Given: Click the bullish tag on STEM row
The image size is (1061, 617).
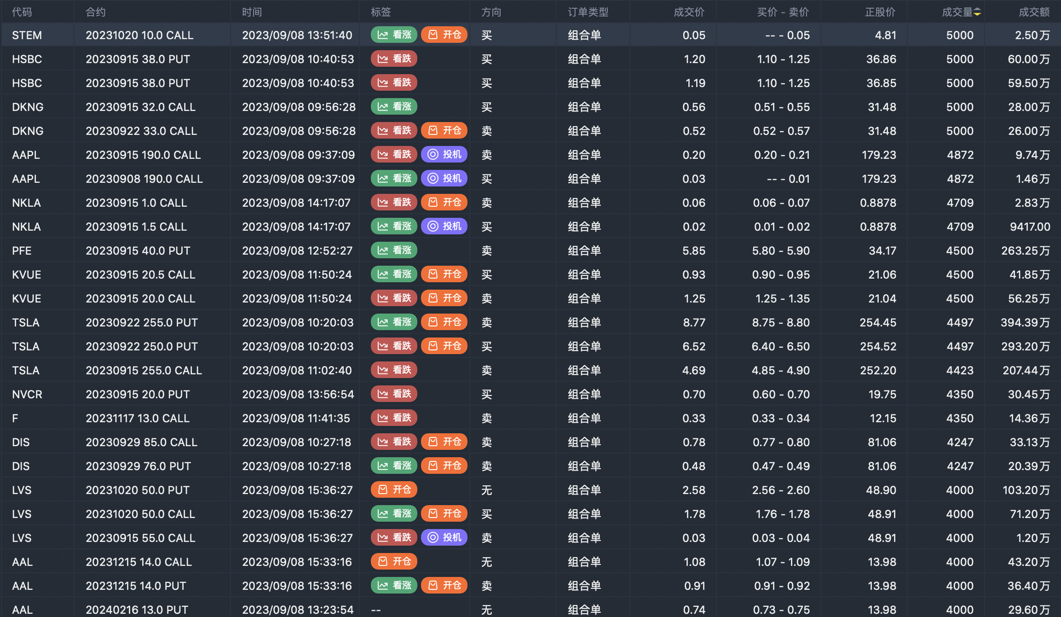Looking at the screenshot, I should (394, 35).
